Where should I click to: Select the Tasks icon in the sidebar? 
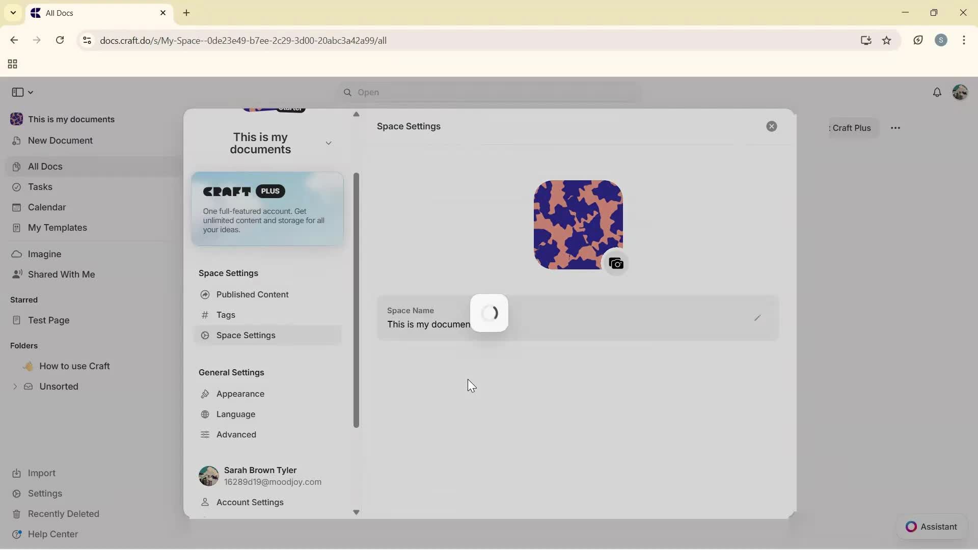[x=17, y=187]
